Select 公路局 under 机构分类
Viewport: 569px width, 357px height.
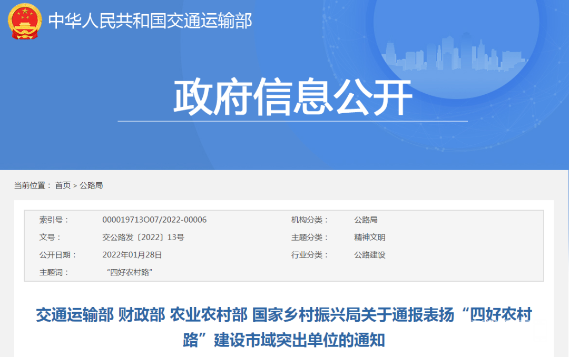coord(366,220)
